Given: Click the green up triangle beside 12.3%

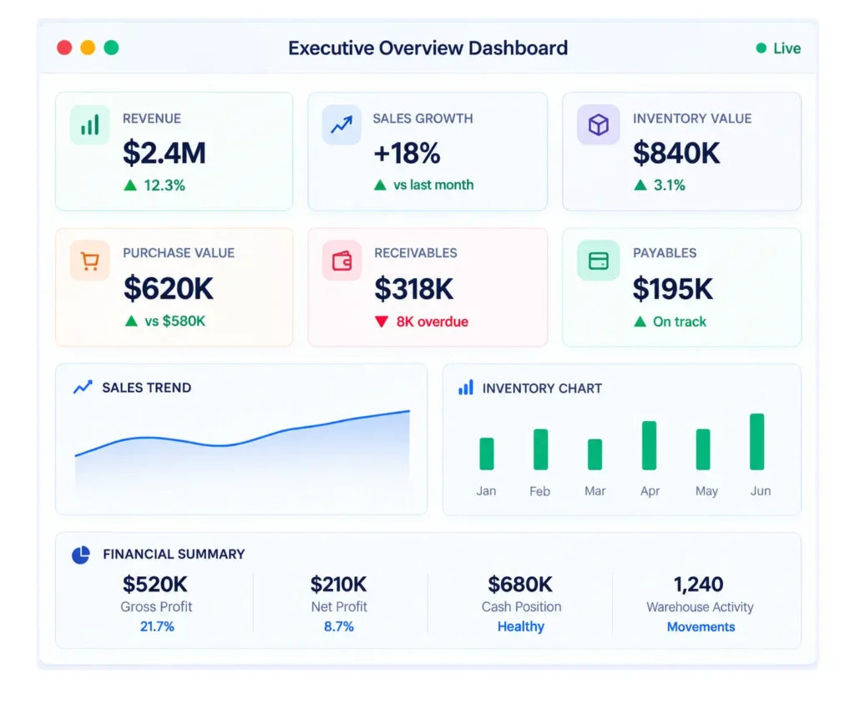Looking at the screenshot, I should [129, 185].
